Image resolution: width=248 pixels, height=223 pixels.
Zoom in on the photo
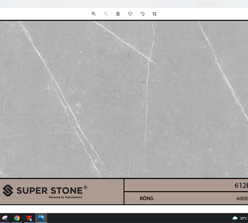[x=94, y=14]
